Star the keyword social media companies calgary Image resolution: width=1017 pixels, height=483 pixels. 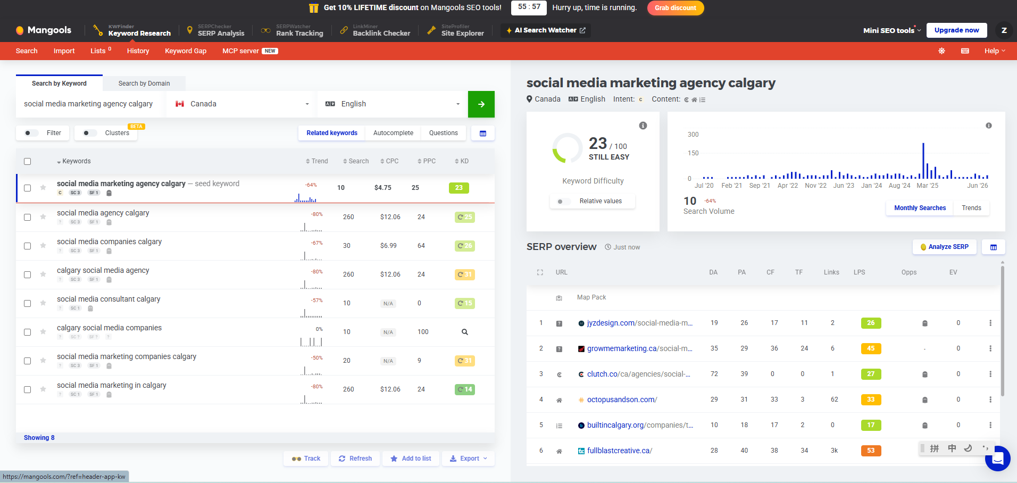point(43,246)
